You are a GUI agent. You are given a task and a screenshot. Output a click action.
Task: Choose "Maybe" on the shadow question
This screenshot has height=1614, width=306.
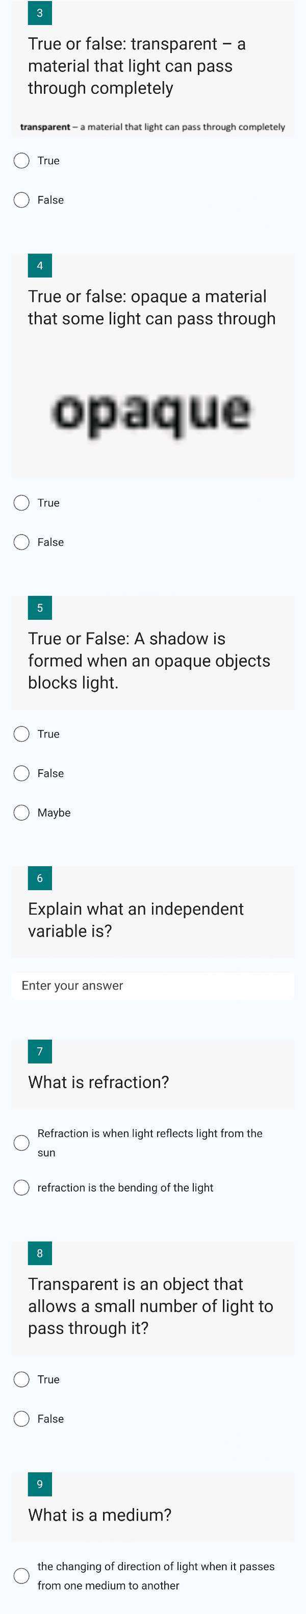[21, 813]
